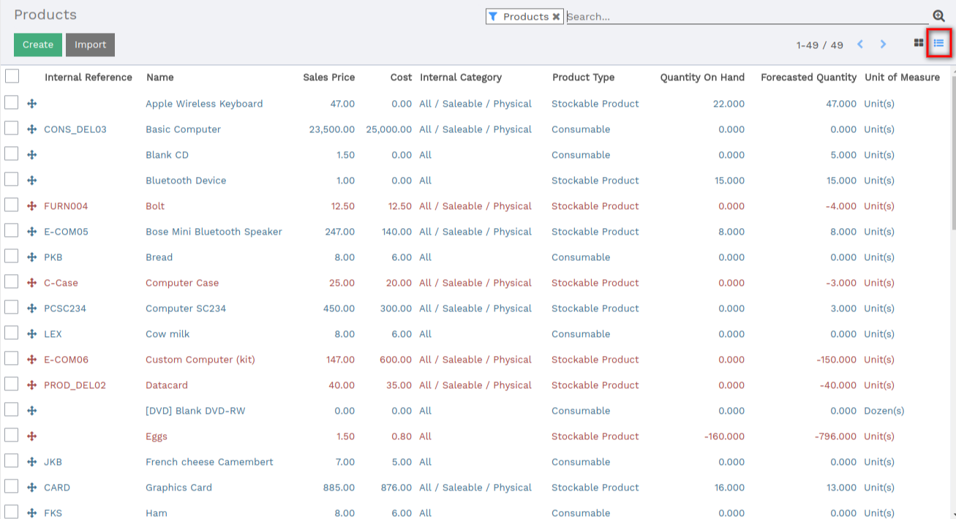Remove the Products filter tag

556,16
